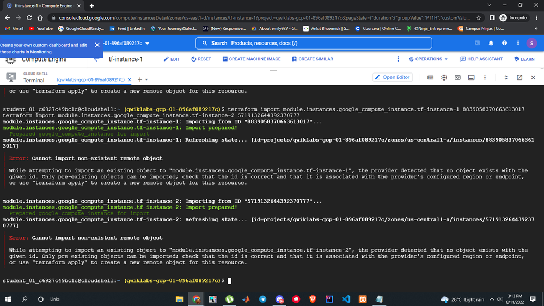Open Cloud Shell web preview
The width and height of the screenshot is (544, 306).
click(x=457, y=77)
